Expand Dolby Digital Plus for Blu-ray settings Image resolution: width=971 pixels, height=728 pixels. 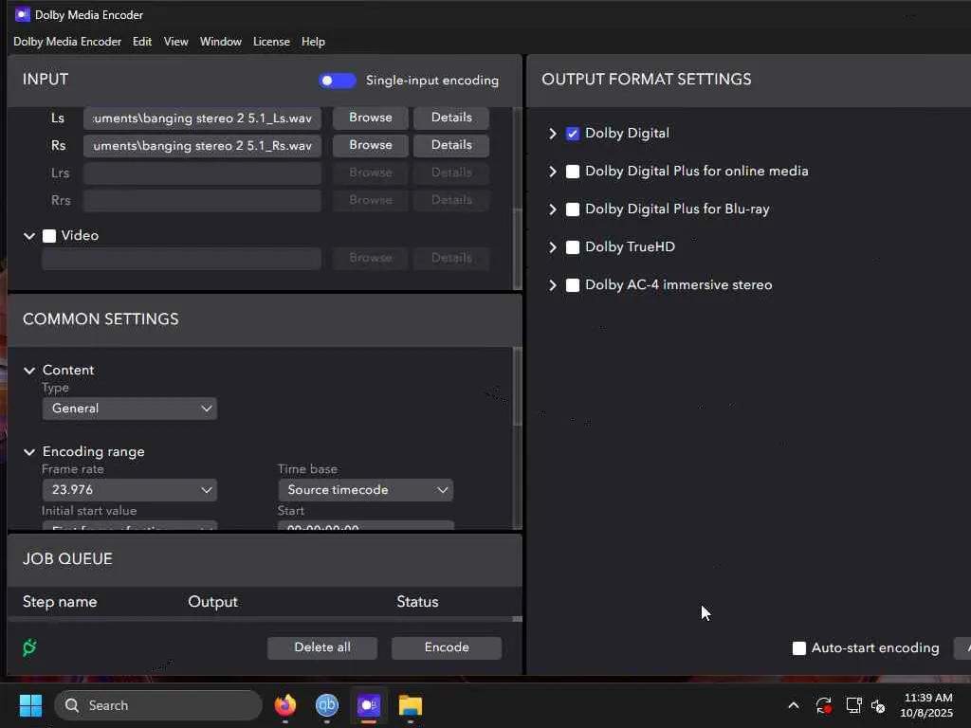pyautogui.click(x=553, y=209)
